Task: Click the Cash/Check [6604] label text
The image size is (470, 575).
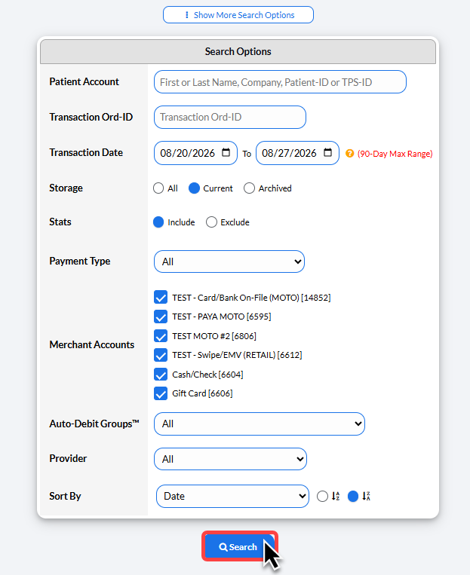Action: click(207, 375)
